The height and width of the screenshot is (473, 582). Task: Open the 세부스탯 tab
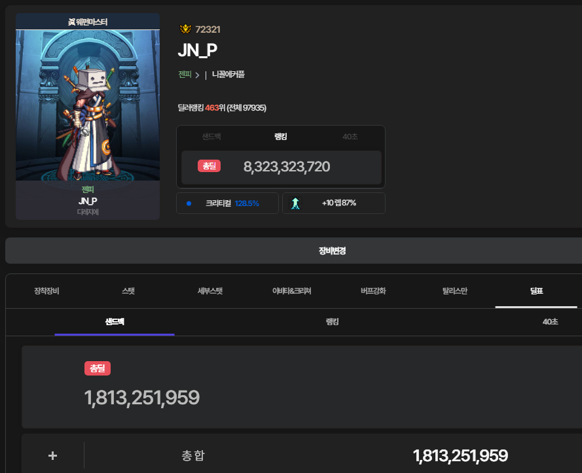click(210, 291)
